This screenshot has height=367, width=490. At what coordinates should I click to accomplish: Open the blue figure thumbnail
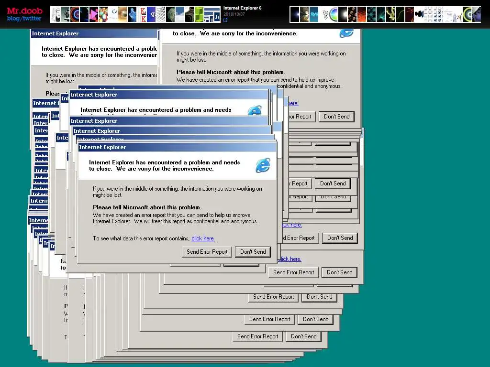[132, 14]
